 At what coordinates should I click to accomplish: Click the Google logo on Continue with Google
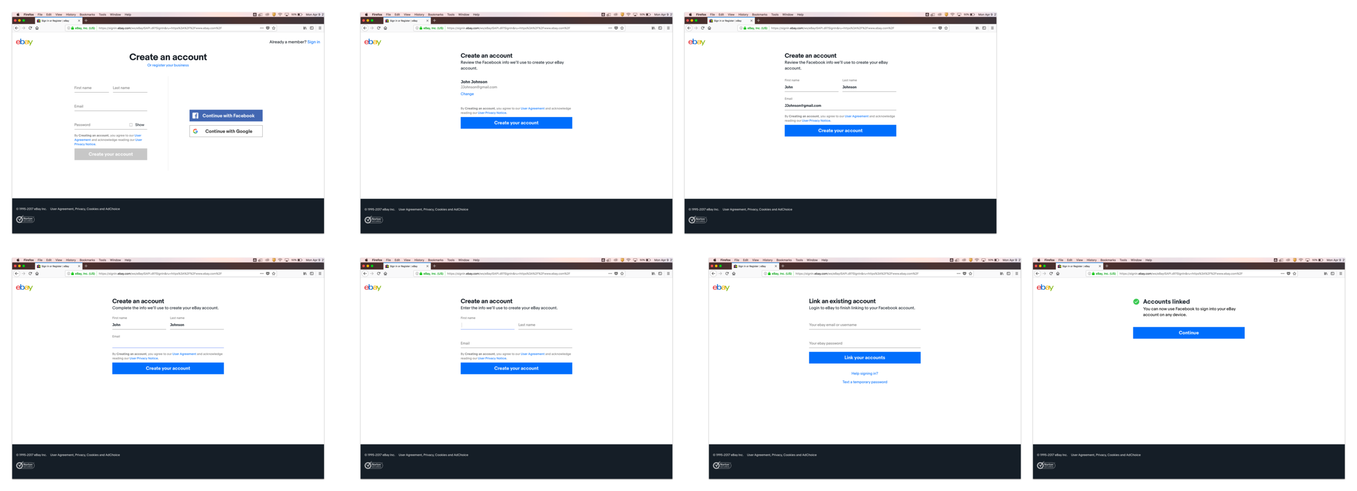(195, 131)
